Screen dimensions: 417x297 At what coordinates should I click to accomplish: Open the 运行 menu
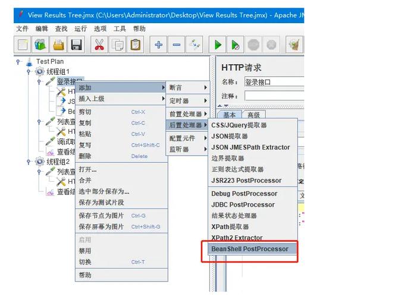pos(80,29)
